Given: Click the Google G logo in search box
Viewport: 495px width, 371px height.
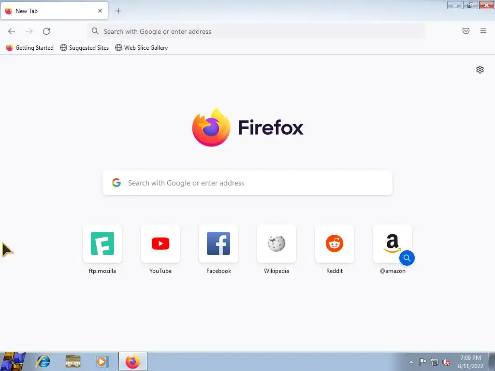Looking at the screenshot, I should tap(116, 183).
